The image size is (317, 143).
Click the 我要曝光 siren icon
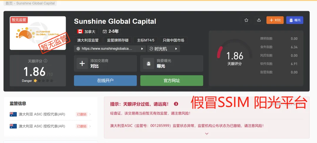[149, 63]
